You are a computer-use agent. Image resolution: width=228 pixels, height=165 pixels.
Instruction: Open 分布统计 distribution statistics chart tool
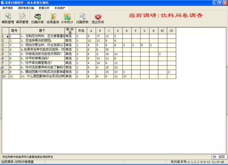pyautogui.click(x=67, y=19)
